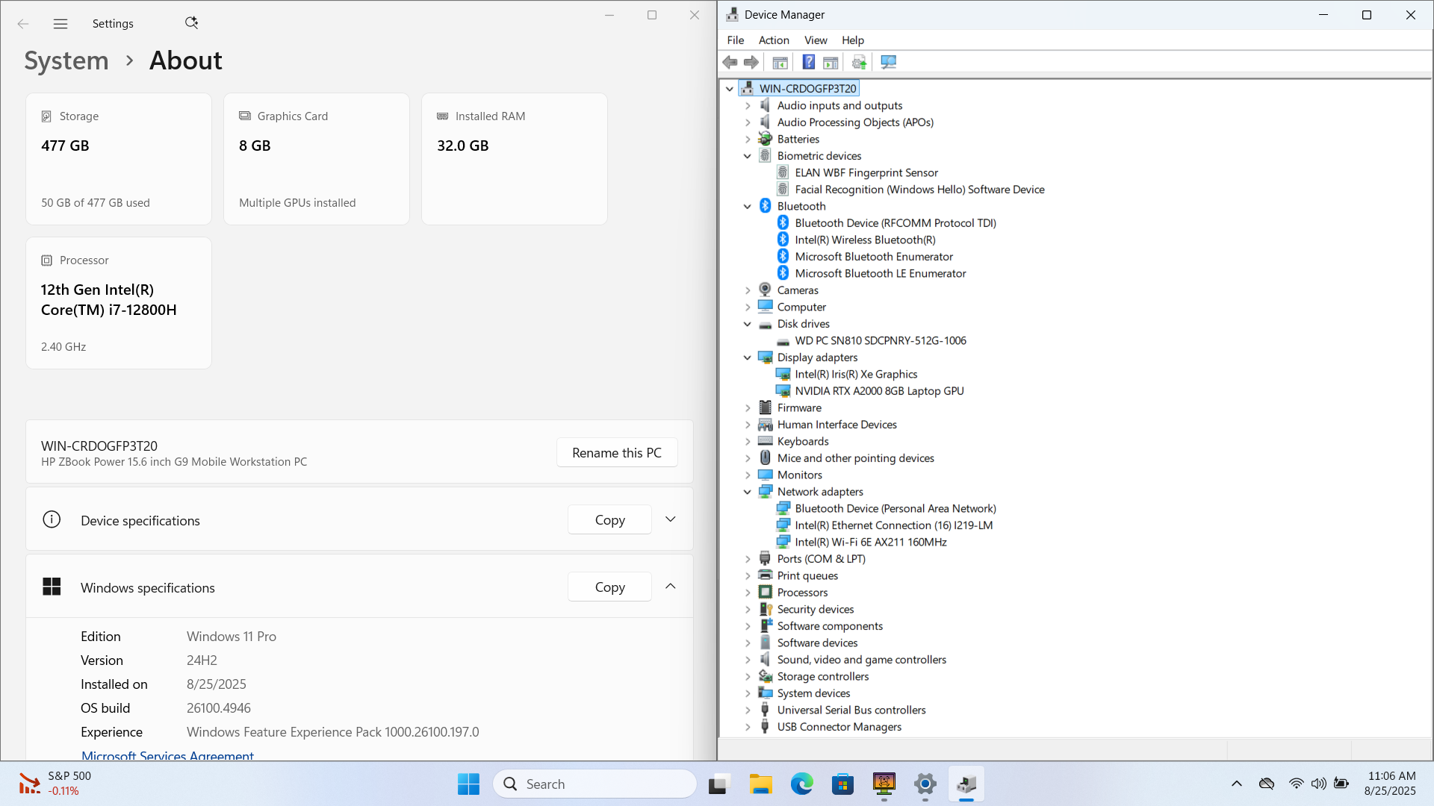Open the Graphics Card info card
Screen dimensions: 1434x806
[317, 159]
